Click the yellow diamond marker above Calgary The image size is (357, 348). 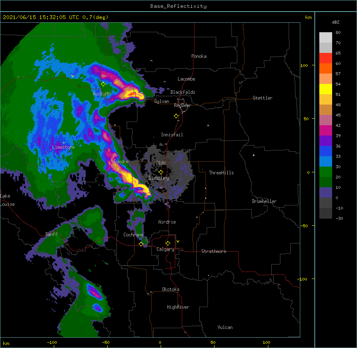point(168,243)
